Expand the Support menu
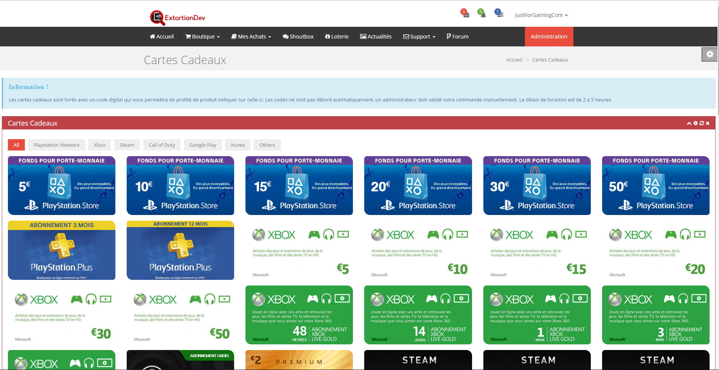This screenshot has width=719, height=370. (419, 37)
